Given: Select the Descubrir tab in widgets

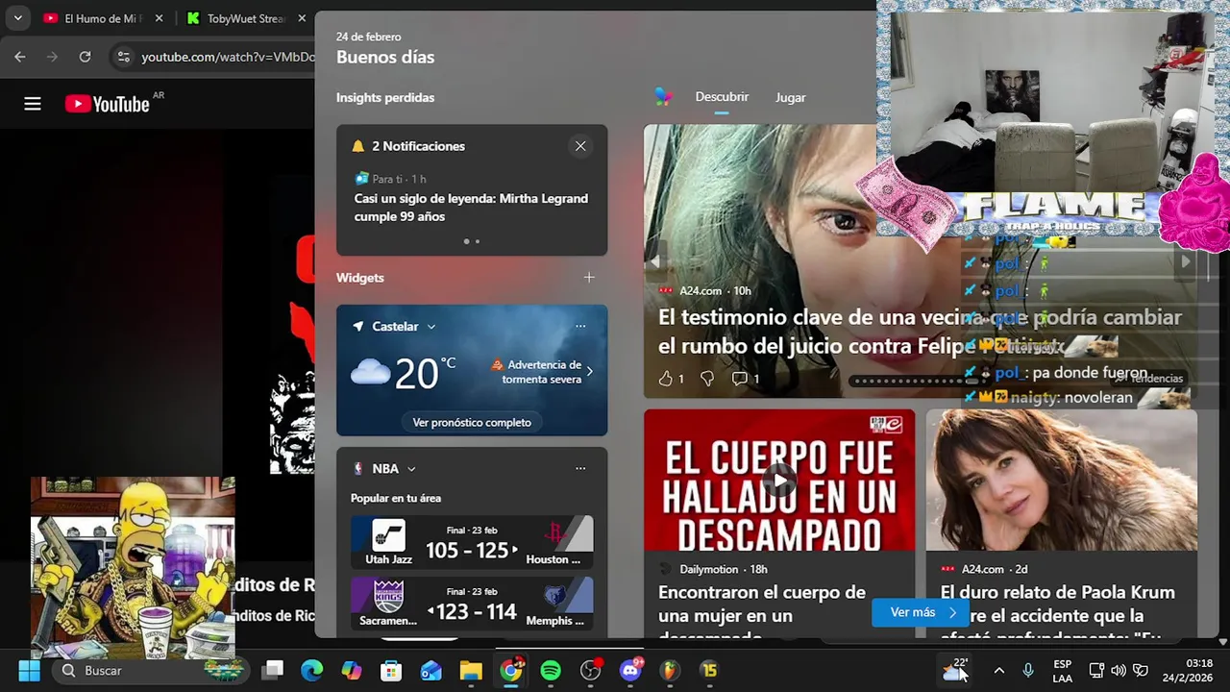Looking at the screenshot, I should (x=722, y=97).
